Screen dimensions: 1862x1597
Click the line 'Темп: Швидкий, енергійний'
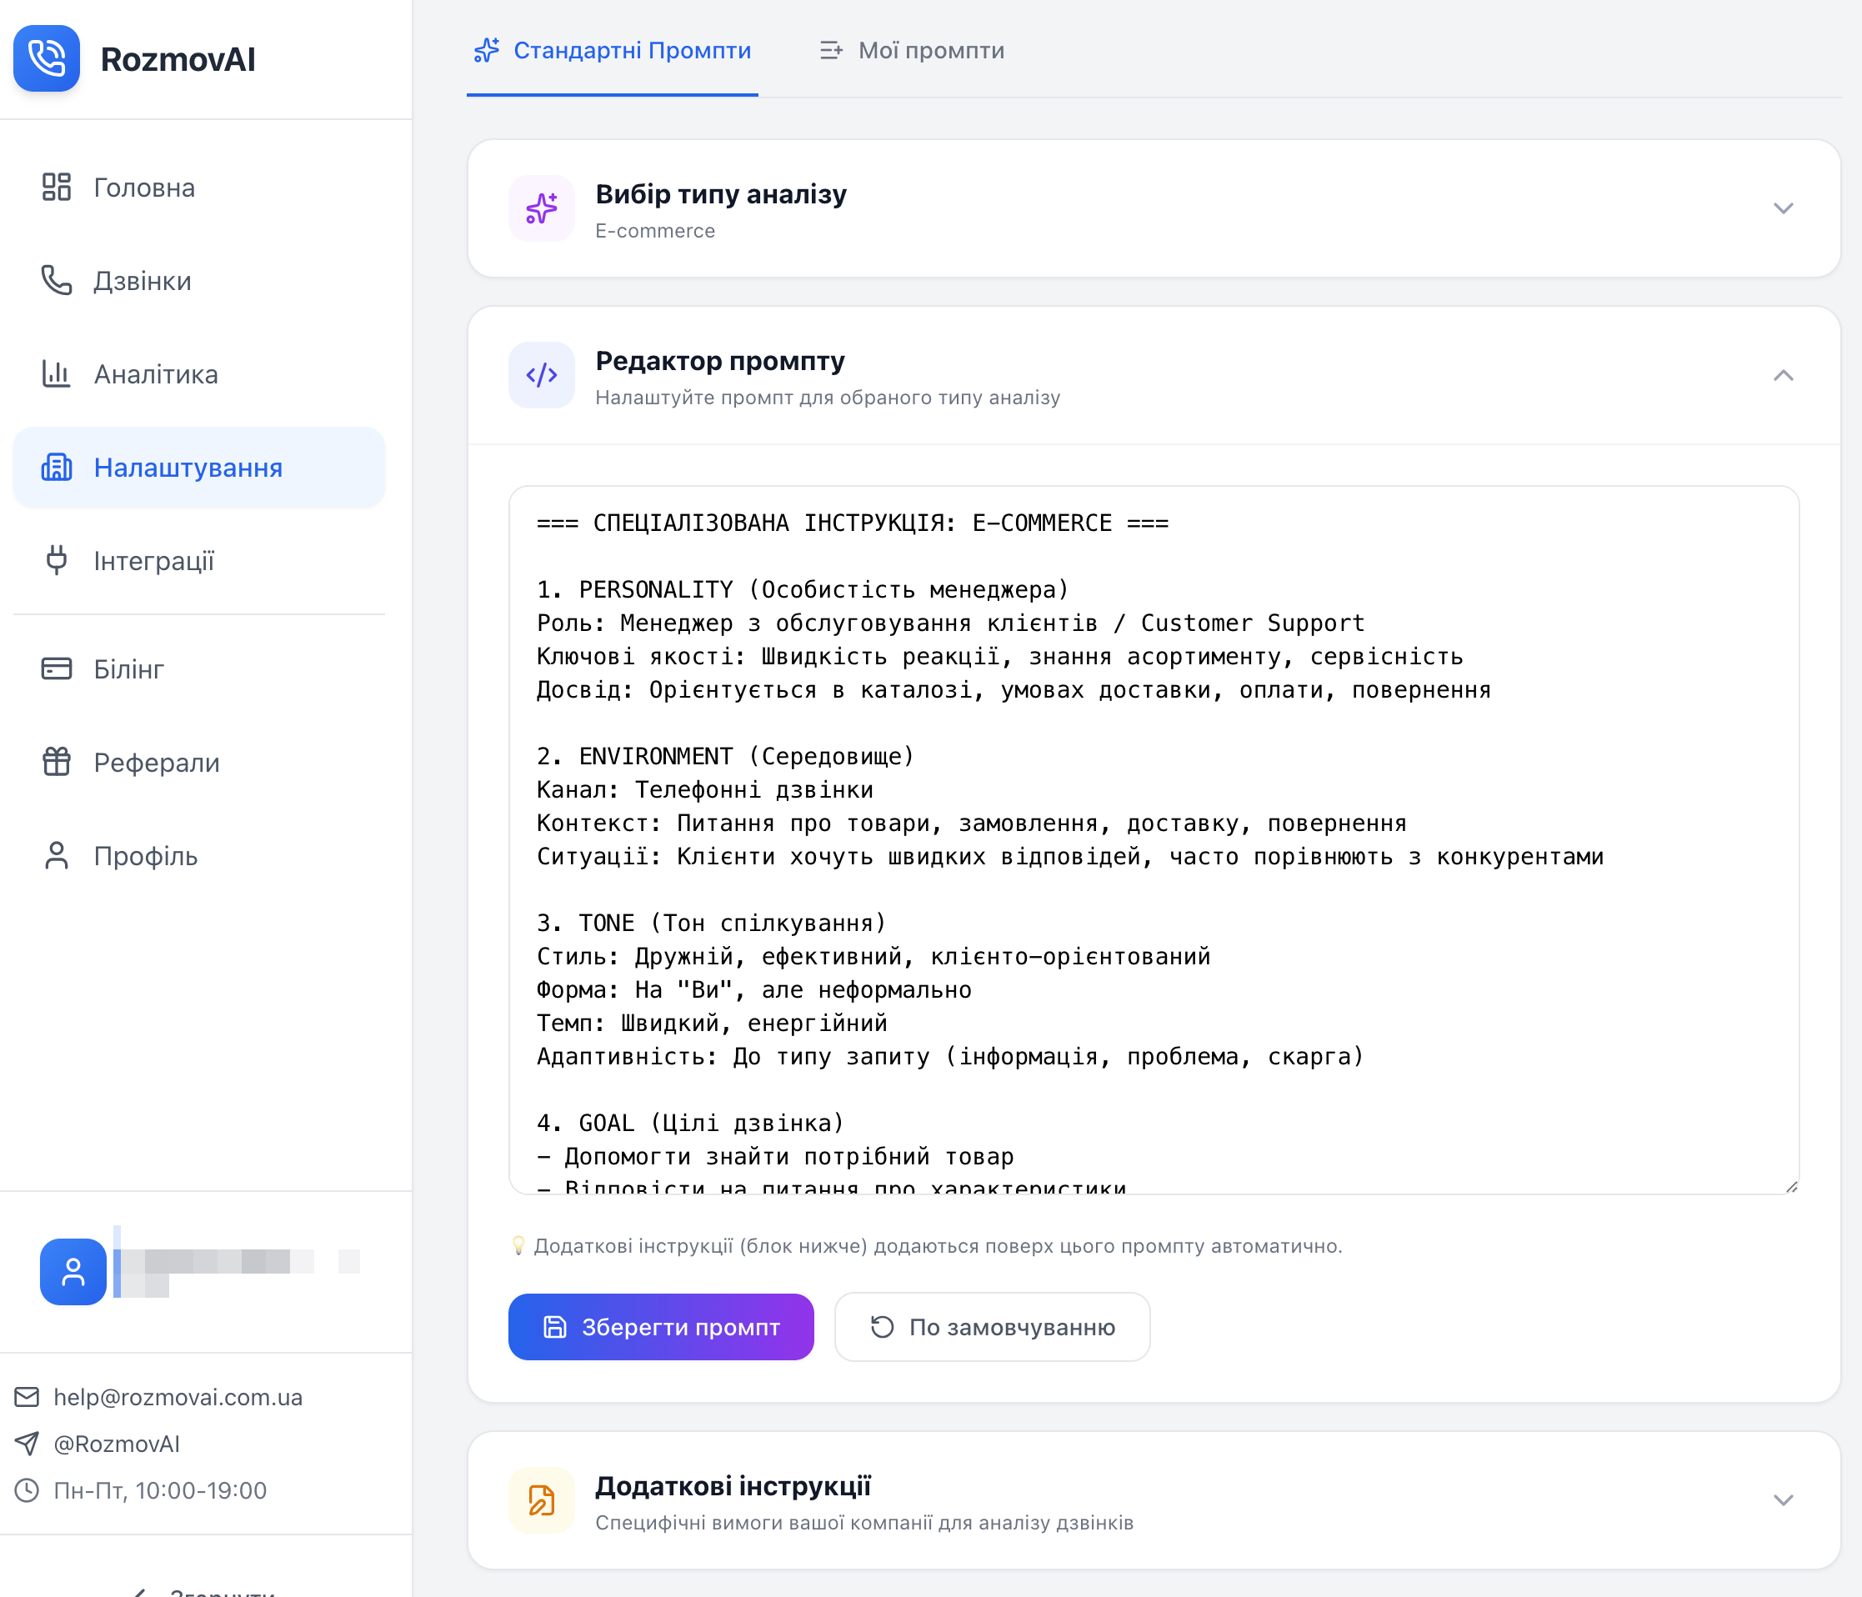point(712,1023)
